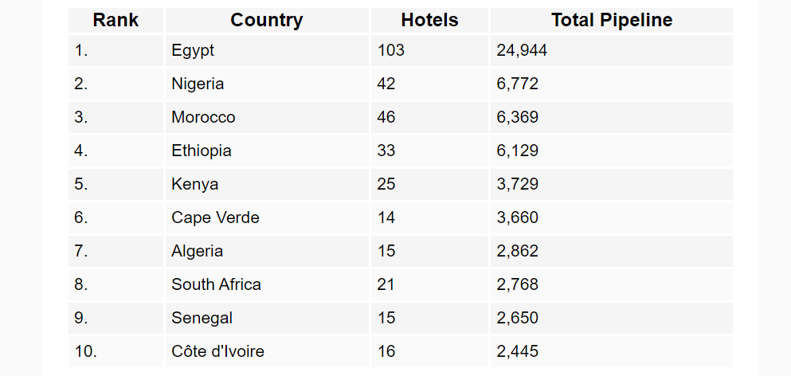The image size is (791, 376).
Task: Click the rank 10. cell
Action: 116,351
